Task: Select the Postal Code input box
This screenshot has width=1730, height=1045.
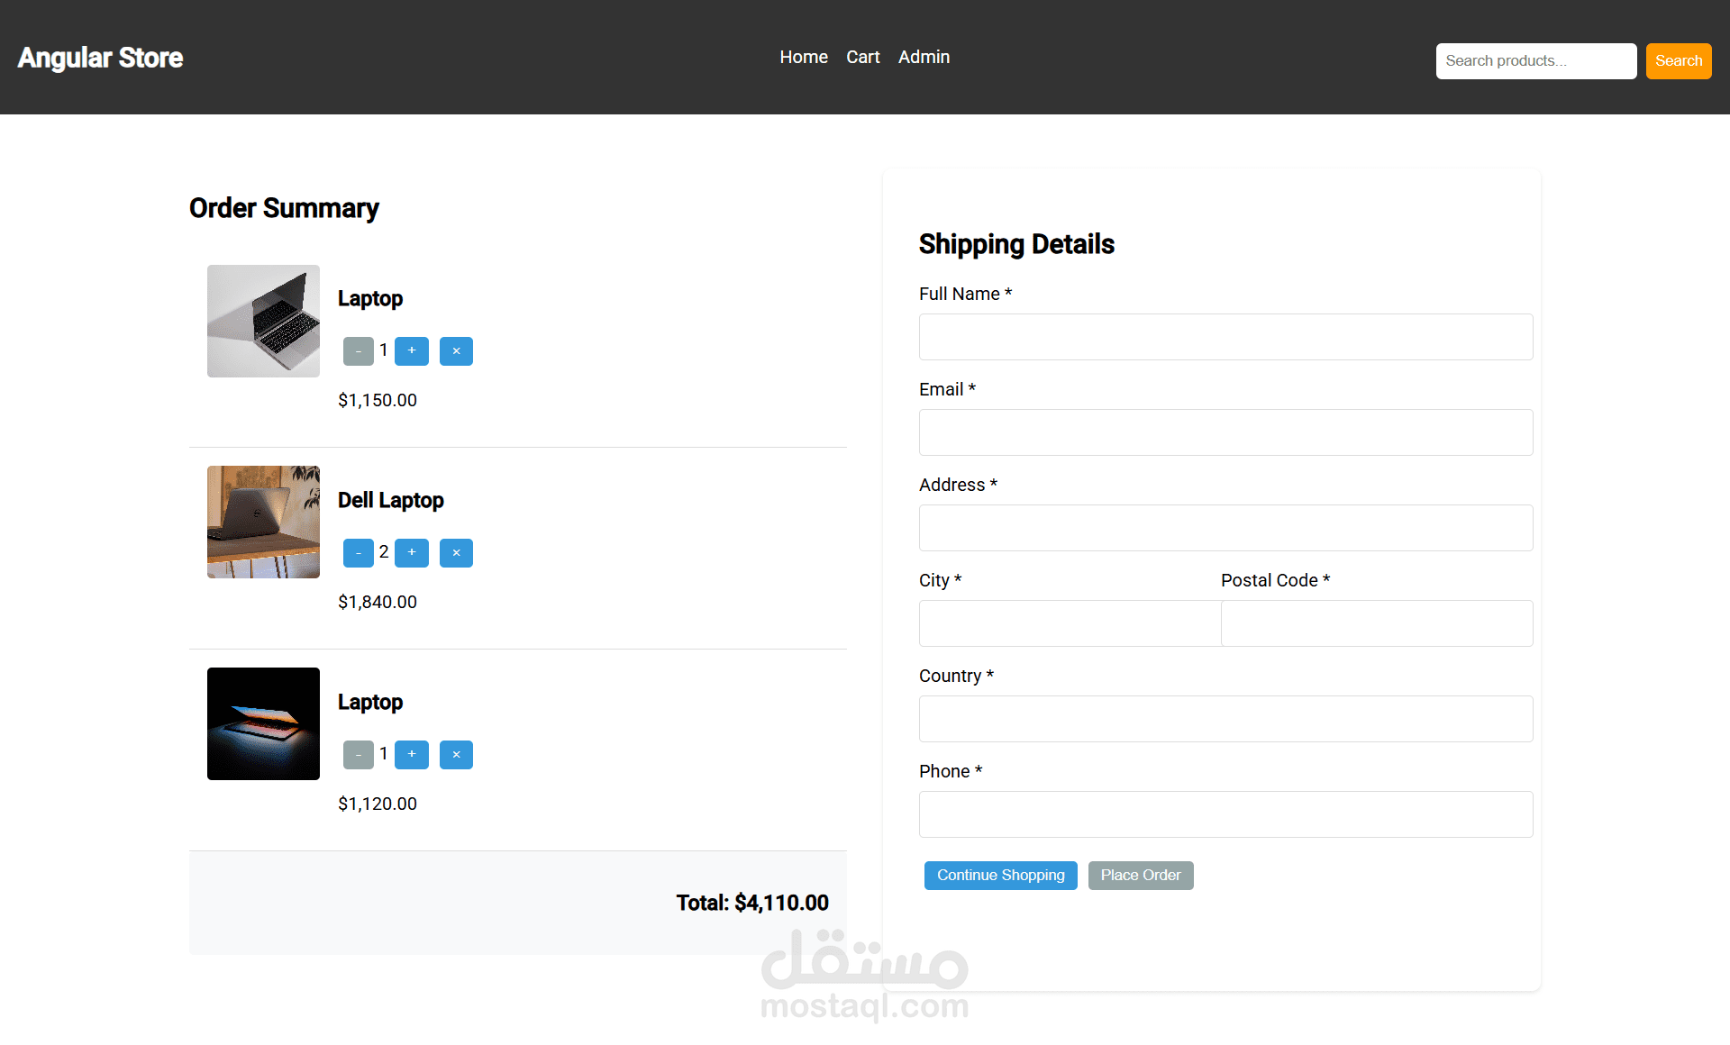Action: (1376, 623)
